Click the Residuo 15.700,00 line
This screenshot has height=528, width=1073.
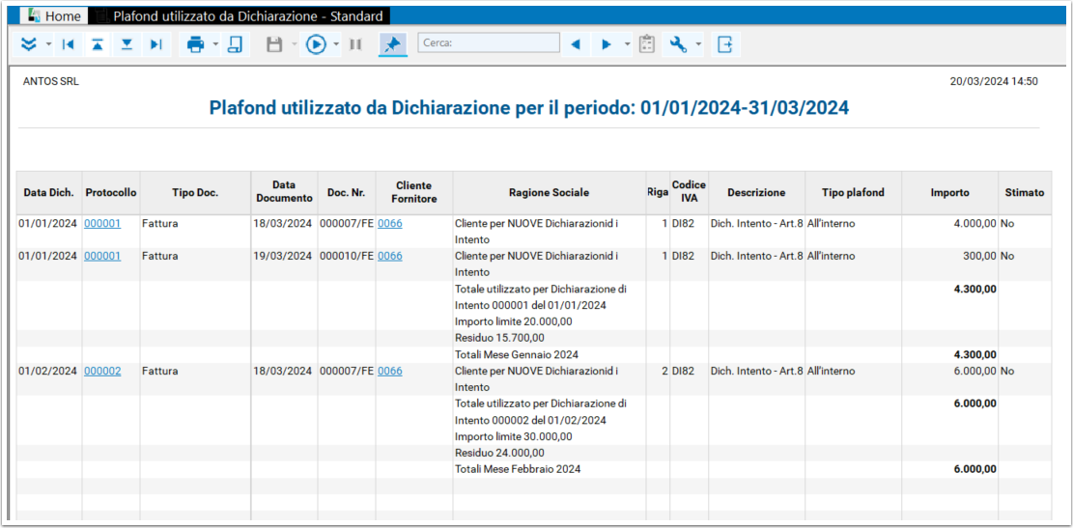click(x=499, y=338)
